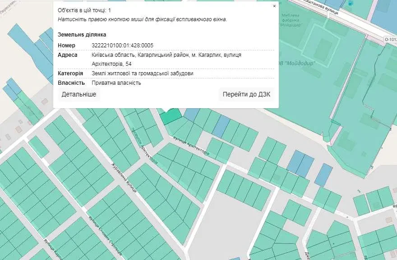Click the right-click fixation hint text

[x=142, y=19]
